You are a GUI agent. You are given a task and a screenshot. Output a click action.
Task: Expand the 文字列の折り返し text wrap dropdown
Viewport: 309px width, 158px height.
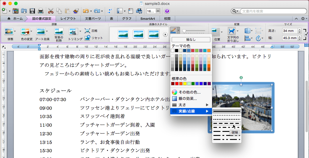tap(238, 31)
